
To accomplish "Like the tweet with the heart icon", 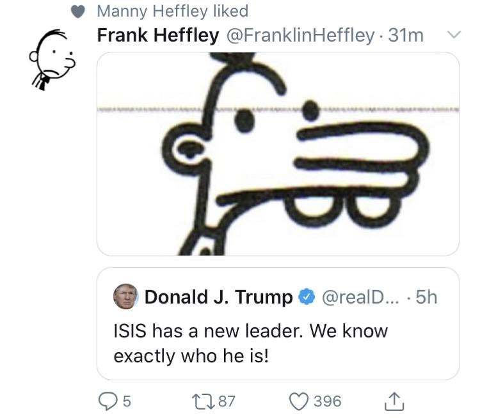I will coord(300,401).
